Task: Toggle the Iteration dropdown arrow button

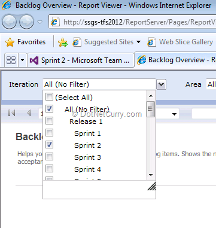Action: (x=161, y=84)
